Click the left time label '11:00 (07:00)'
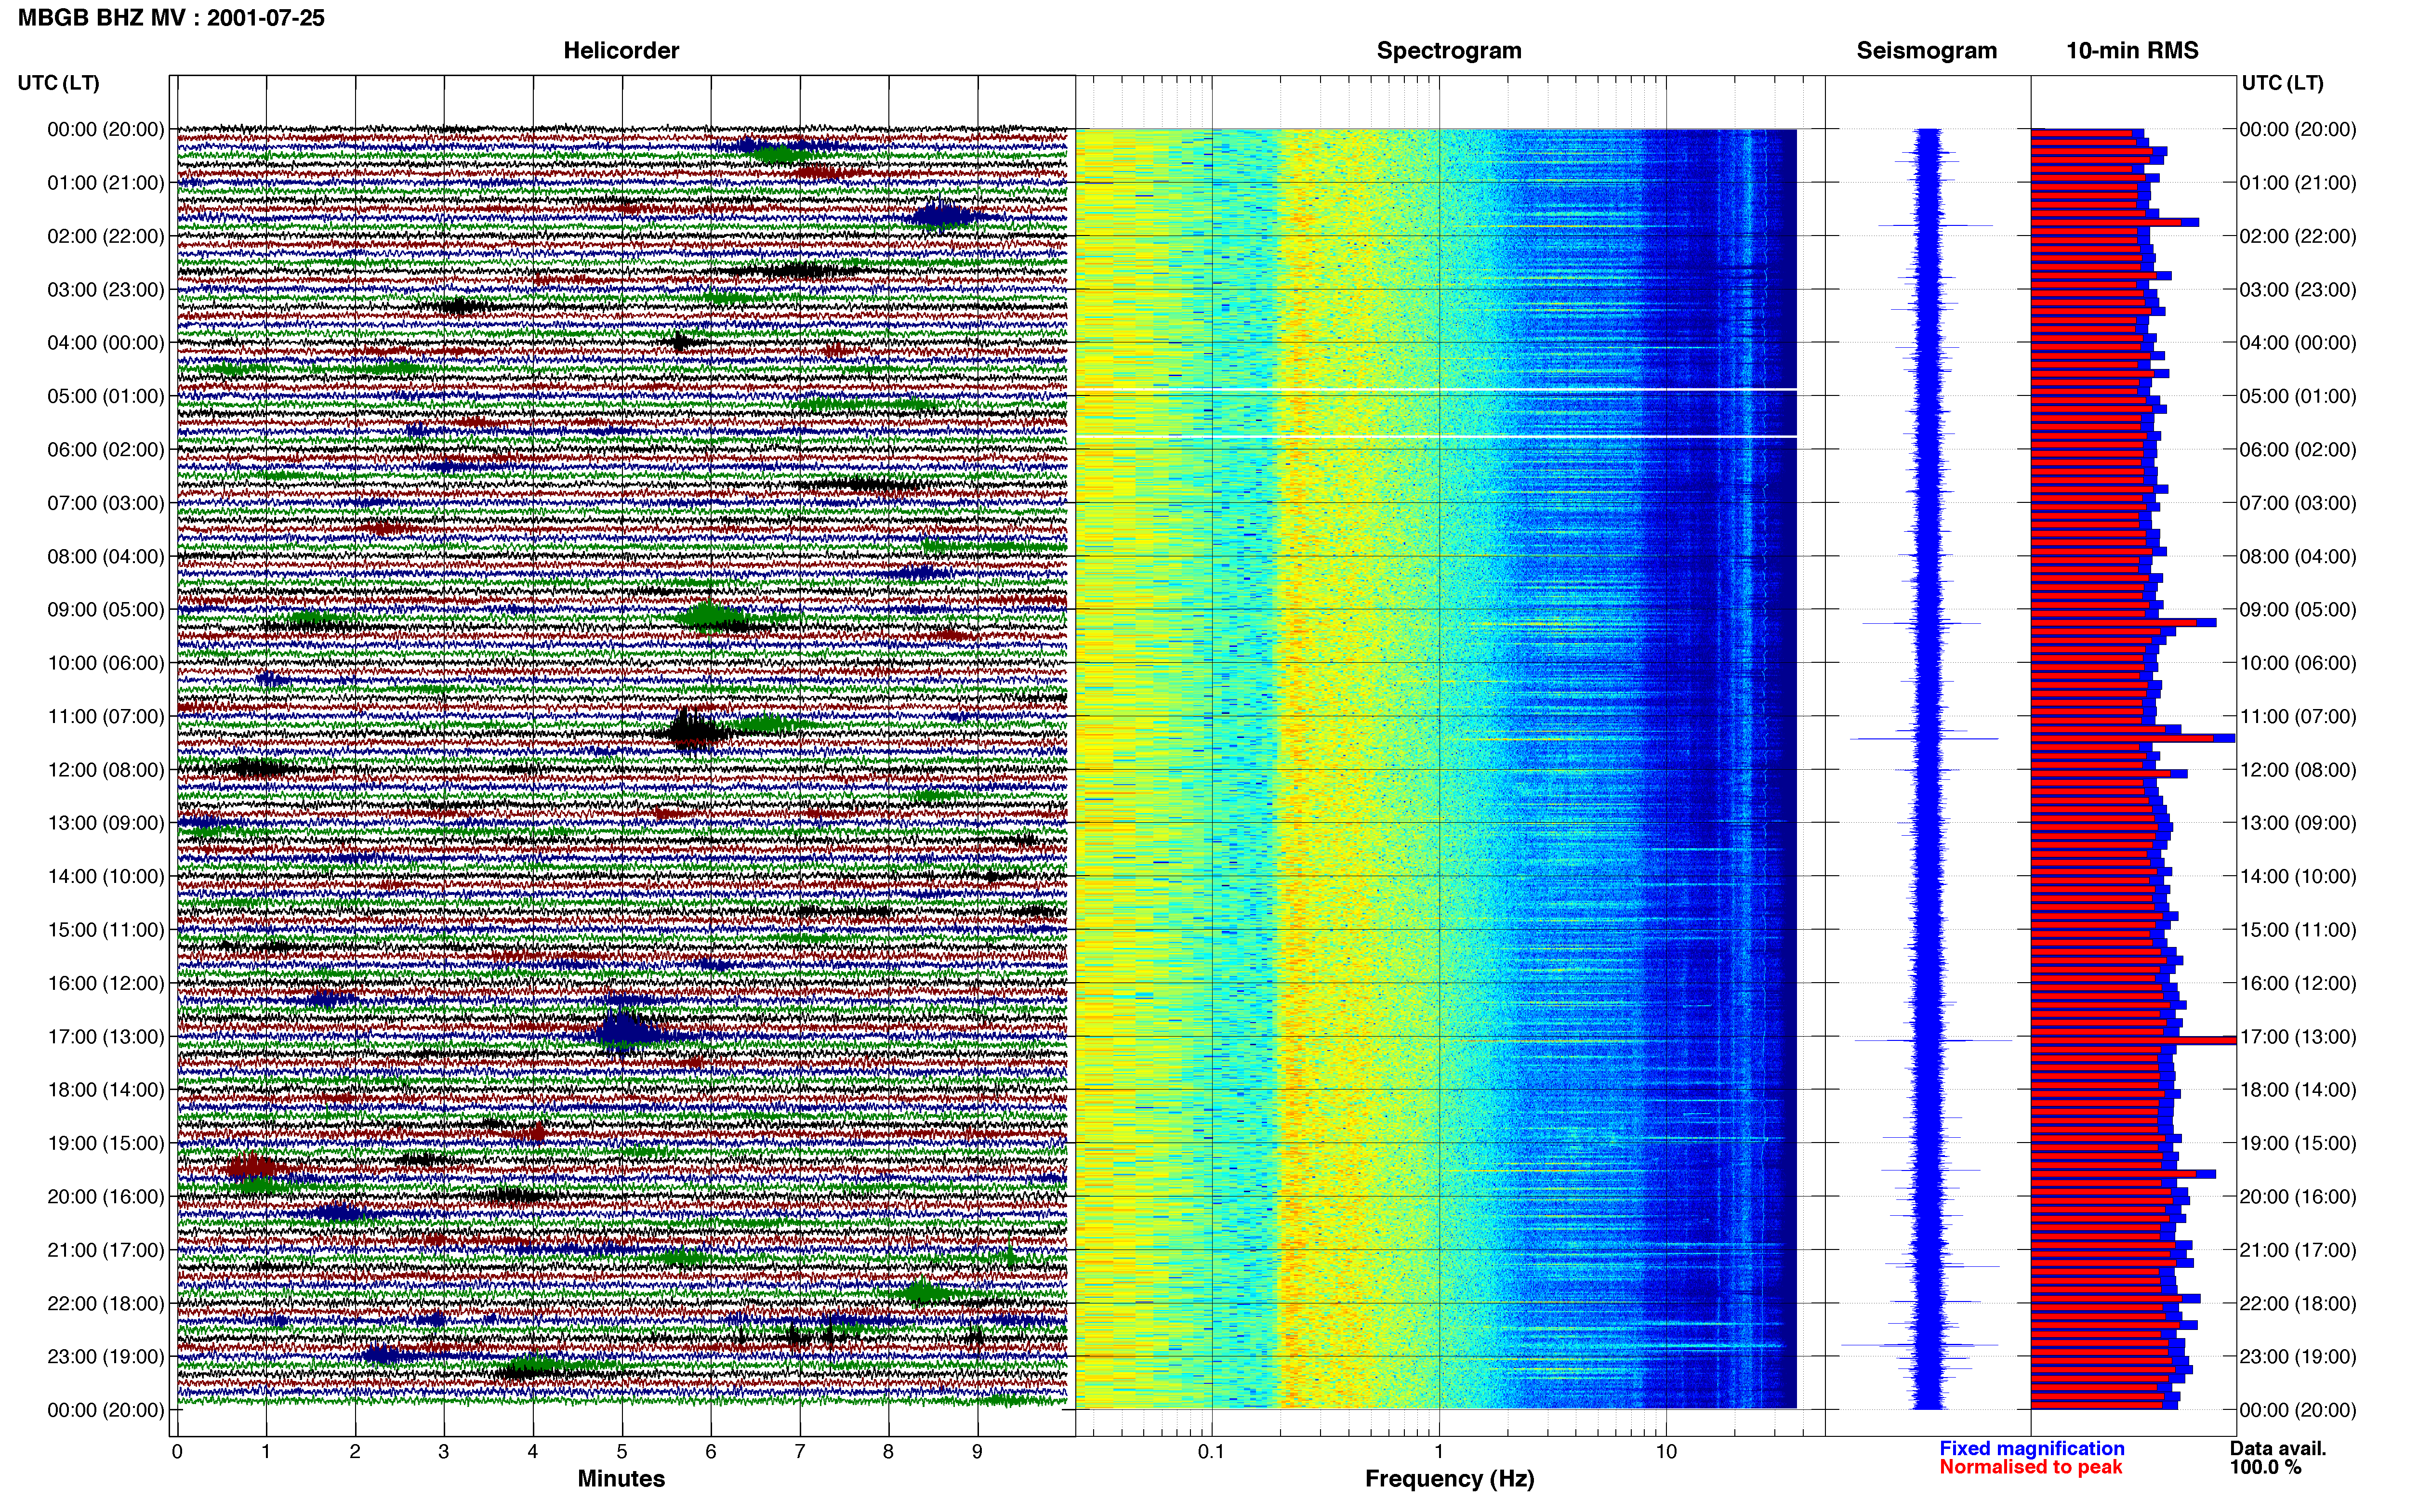2418x1512 pixels. pyautogui.click(x=106, y=716)
